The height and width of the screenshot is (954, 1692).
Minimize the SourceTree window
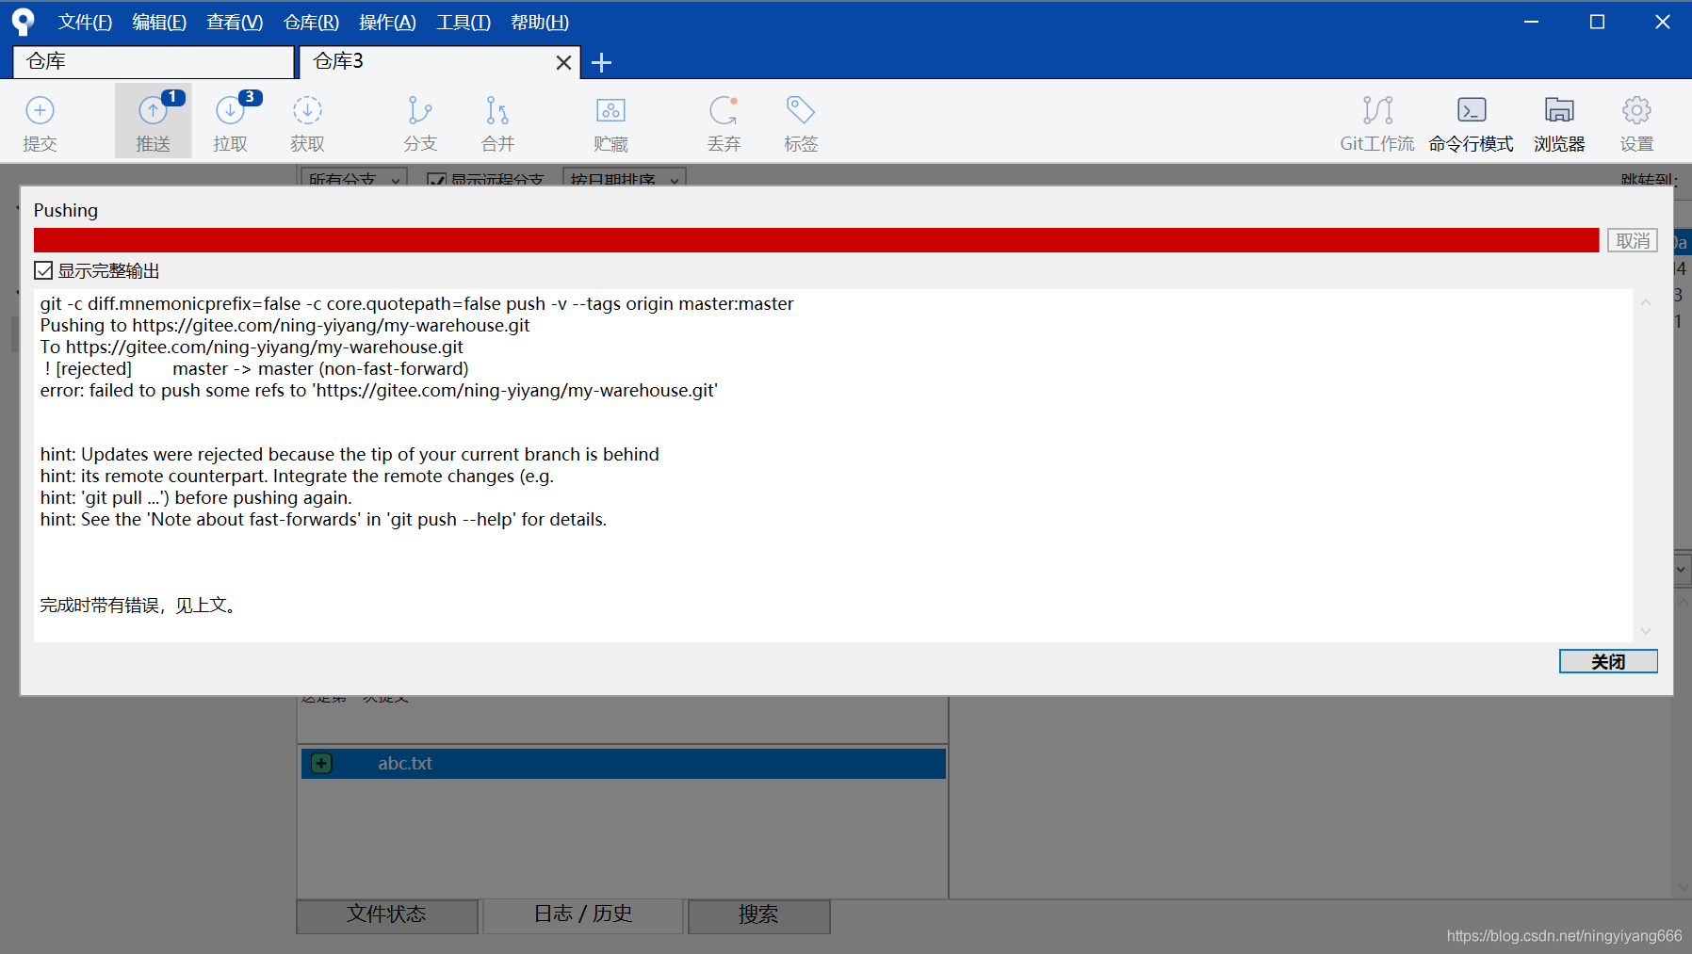(1531, 22)
